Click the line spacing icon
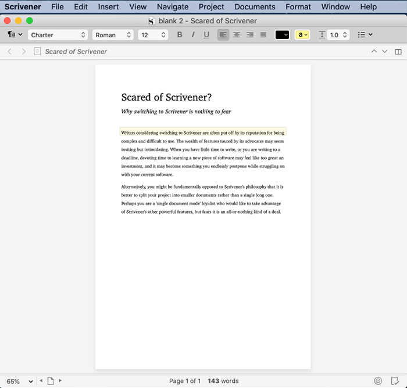 [x=322, y=35]
